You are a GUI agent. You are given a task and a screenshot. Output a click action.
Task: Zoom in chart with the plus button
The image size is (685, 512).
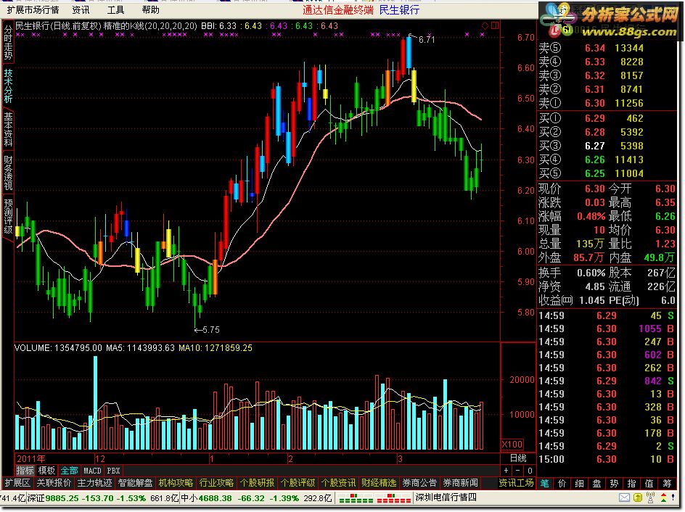(506, 471)
